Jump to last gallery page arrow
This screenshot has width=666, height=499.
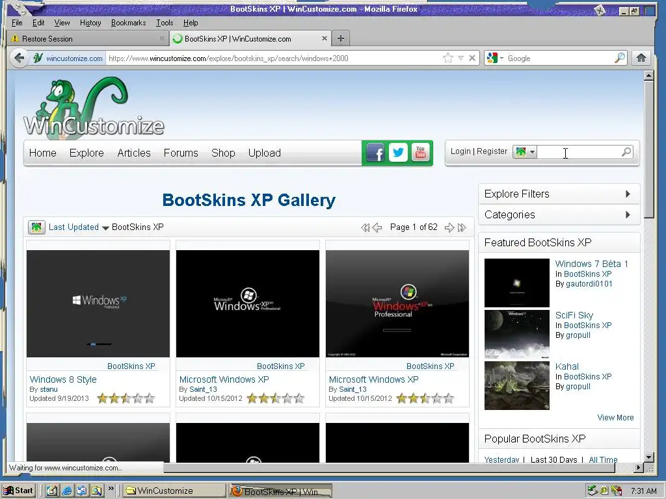pyautogui.click(x=462, y=227)
